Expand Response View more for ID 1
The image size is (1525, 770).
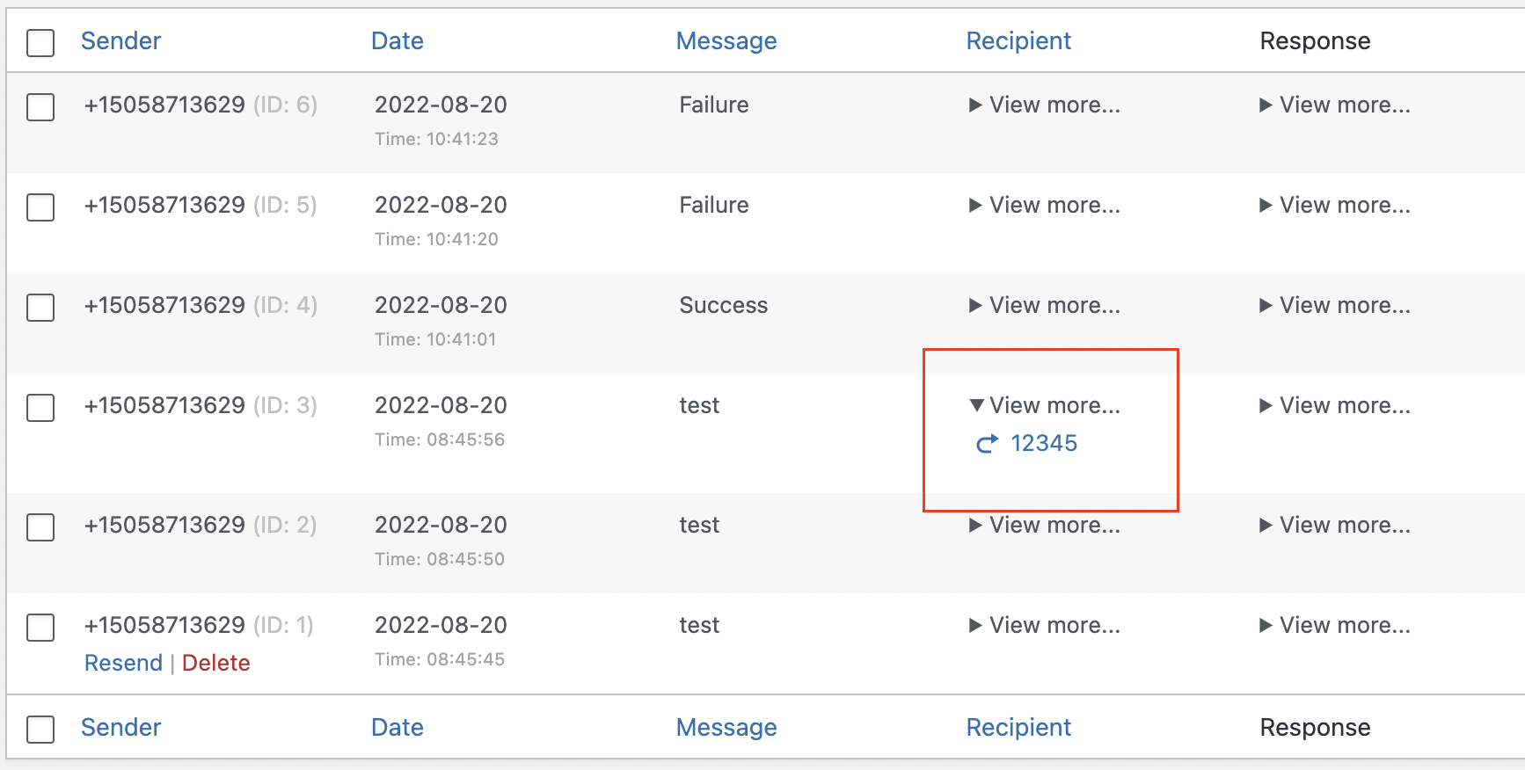1335,625
